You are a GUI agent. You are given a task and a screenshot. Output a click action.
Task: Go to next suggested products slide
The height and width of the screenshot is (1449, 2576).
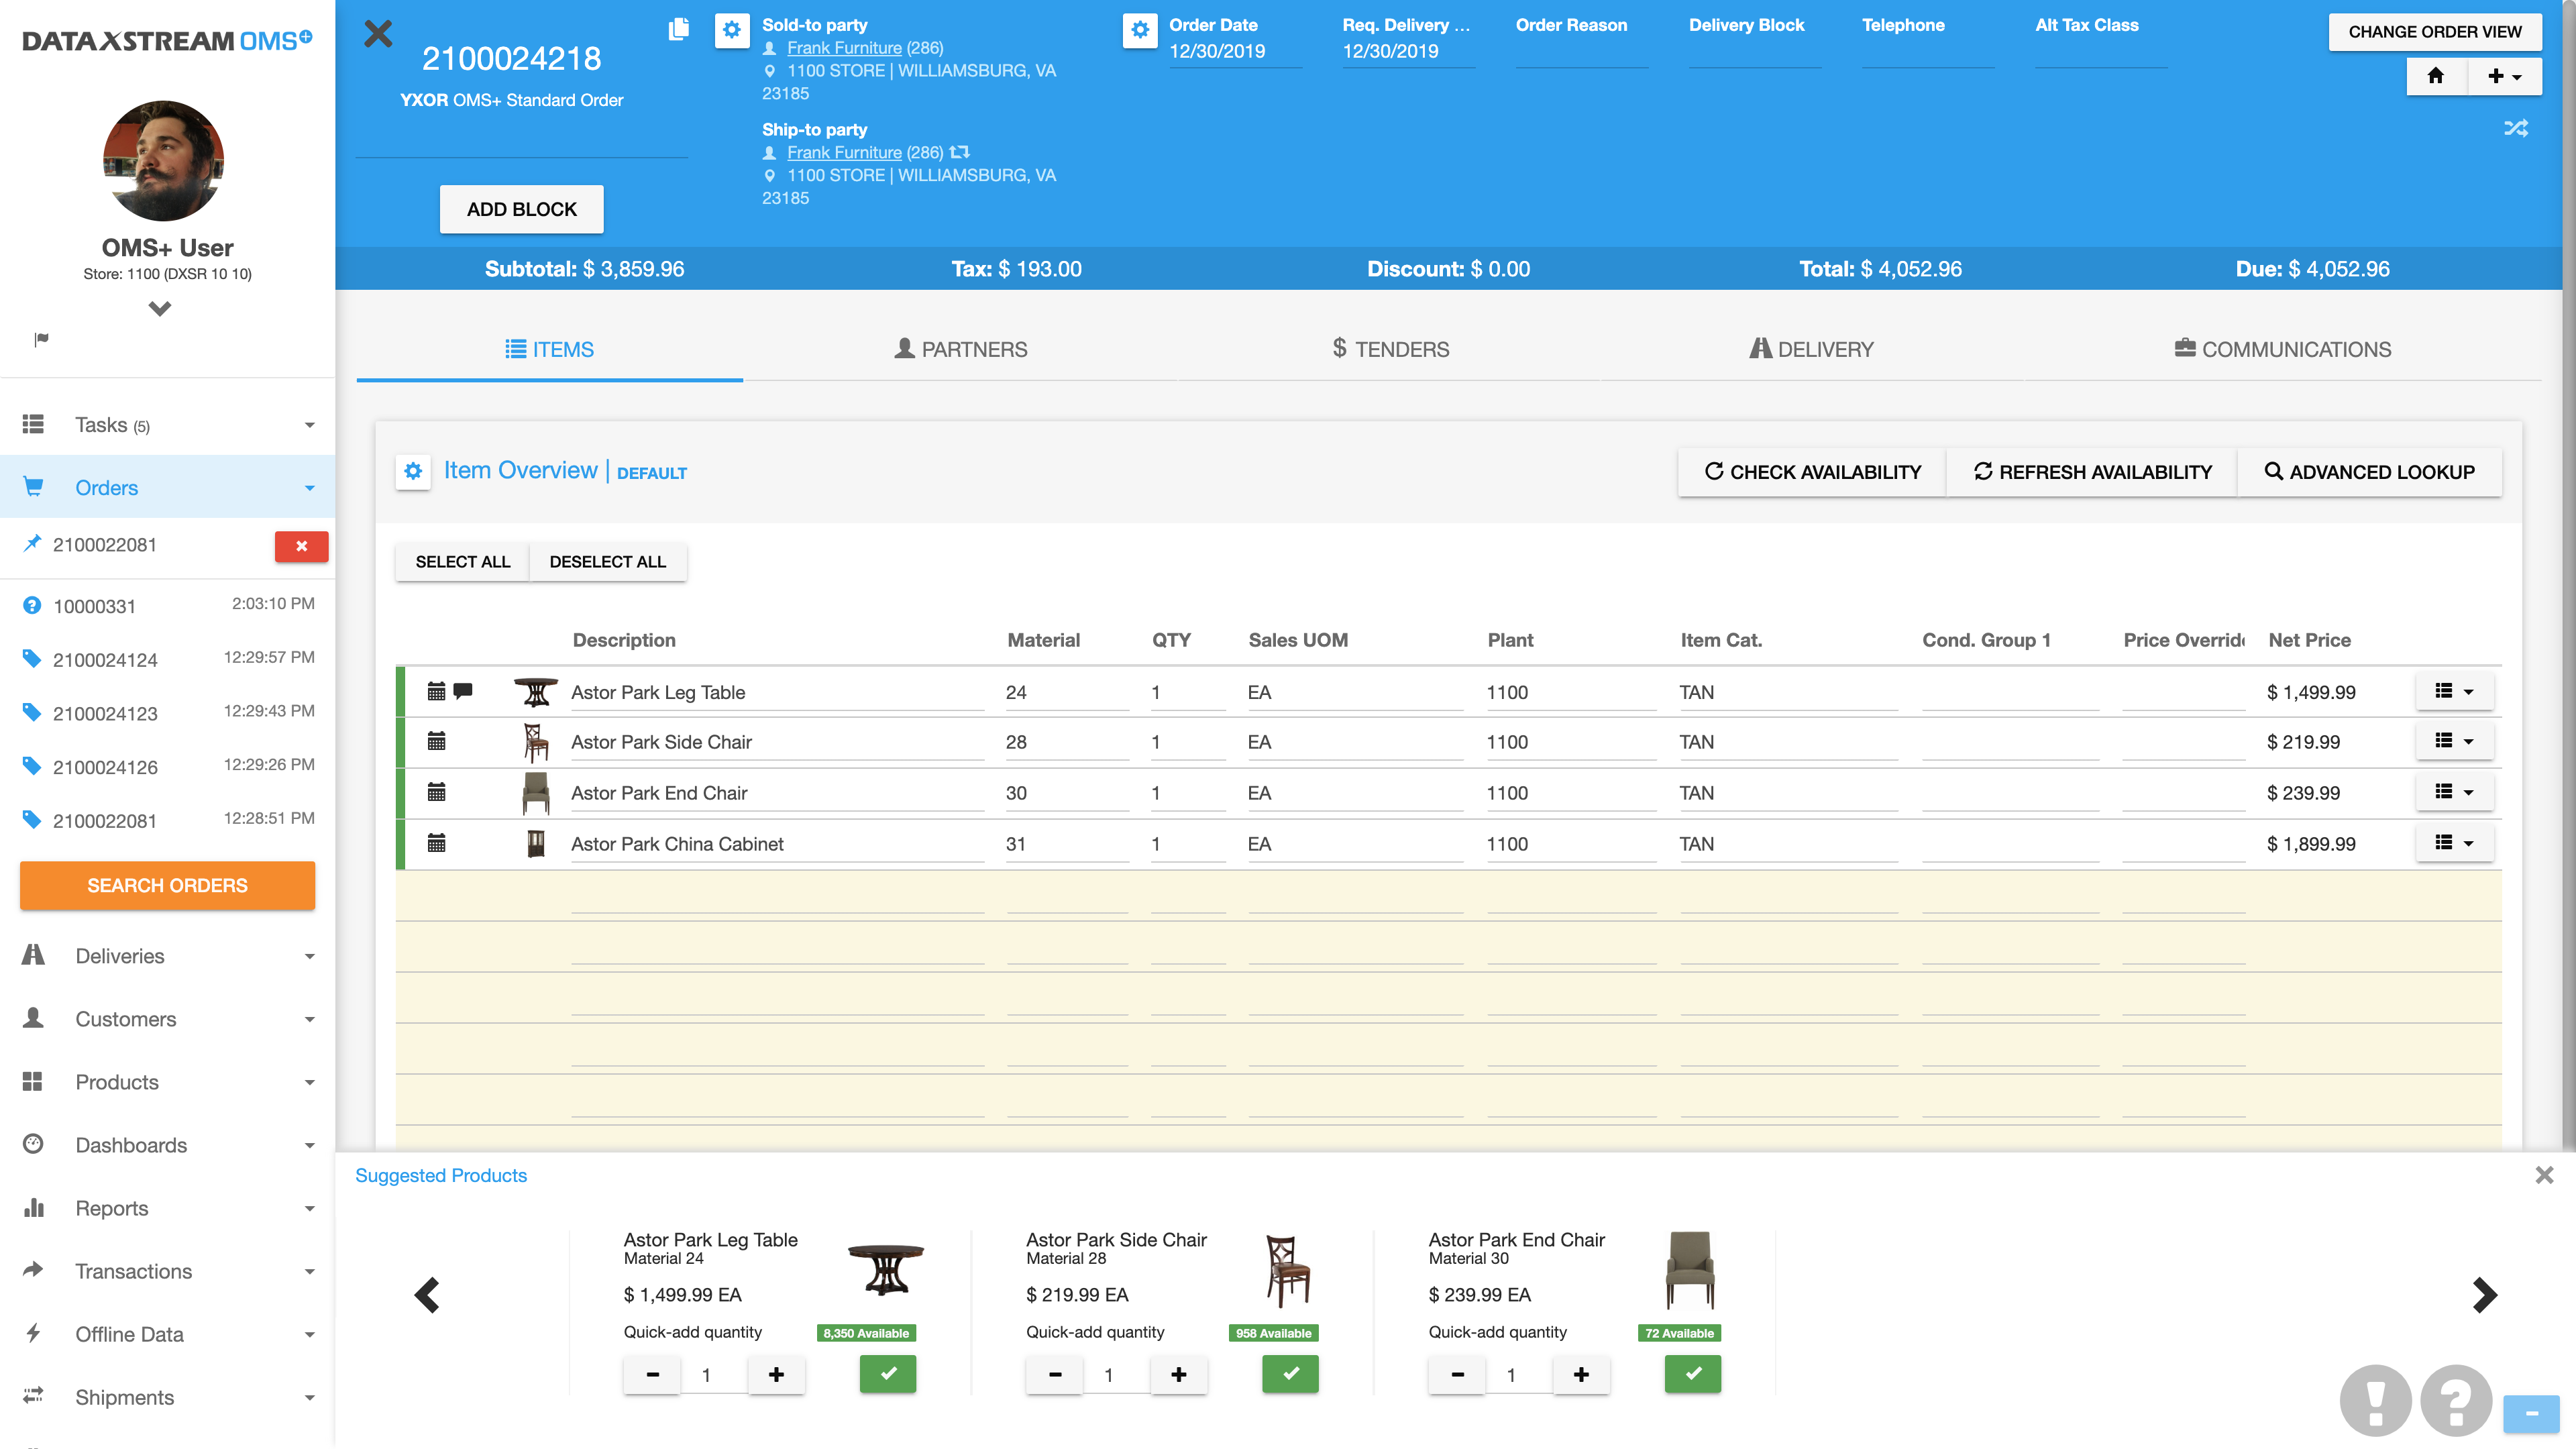pyautogui.click(x=2484, y=1295)
